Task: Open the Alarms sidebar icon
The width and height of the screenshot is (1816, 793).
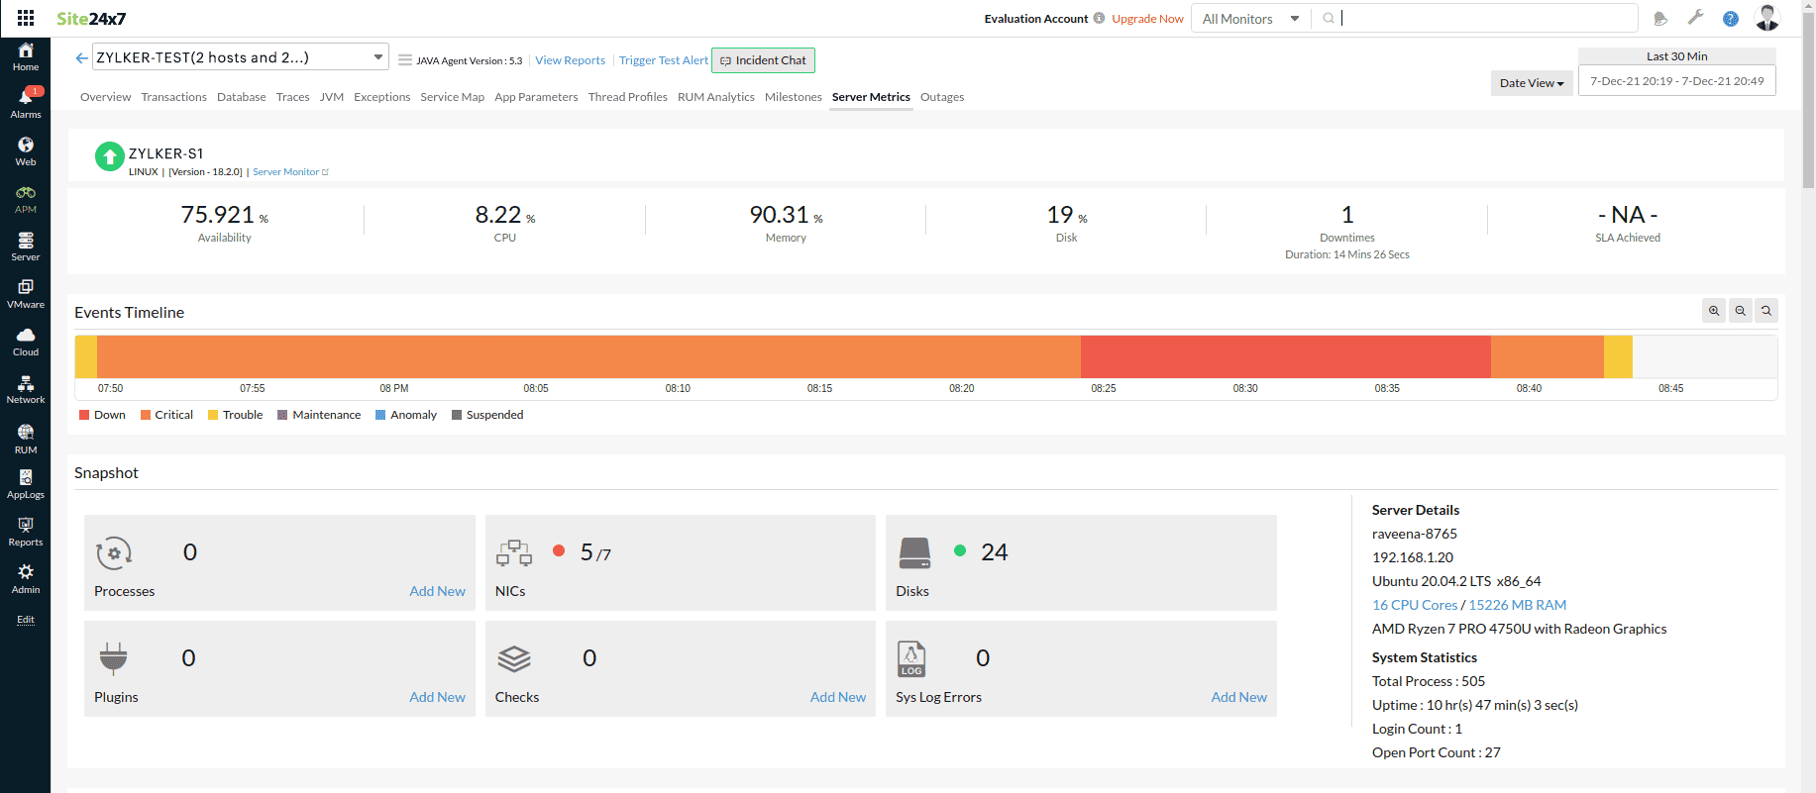Action: 26,102
